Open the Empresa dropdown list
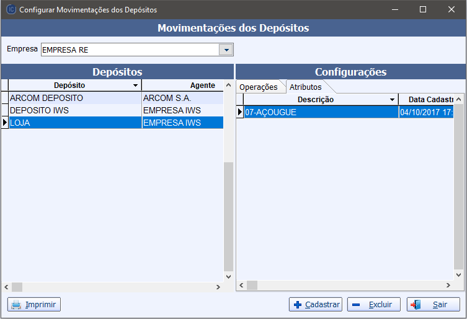 [226, 50]
